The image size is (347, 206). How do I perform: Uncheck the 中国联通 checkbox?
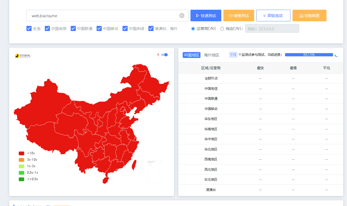(x=73, y=29)
